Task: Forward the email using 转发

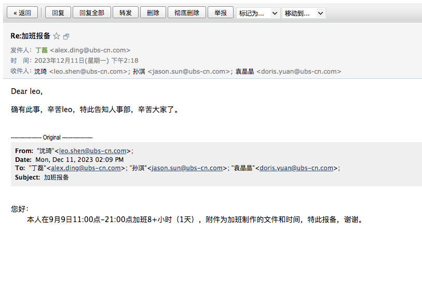Action: pyautogui.click(x=126, y=13)
